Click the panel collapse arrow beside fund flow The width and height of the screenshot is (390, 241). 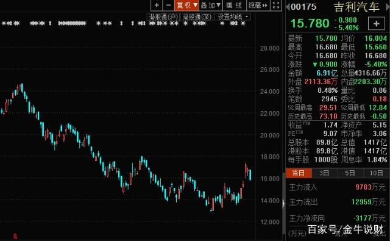(x=283, y=203)
